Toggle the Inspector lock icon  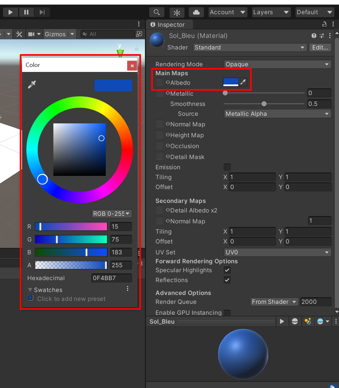(325, 24)
